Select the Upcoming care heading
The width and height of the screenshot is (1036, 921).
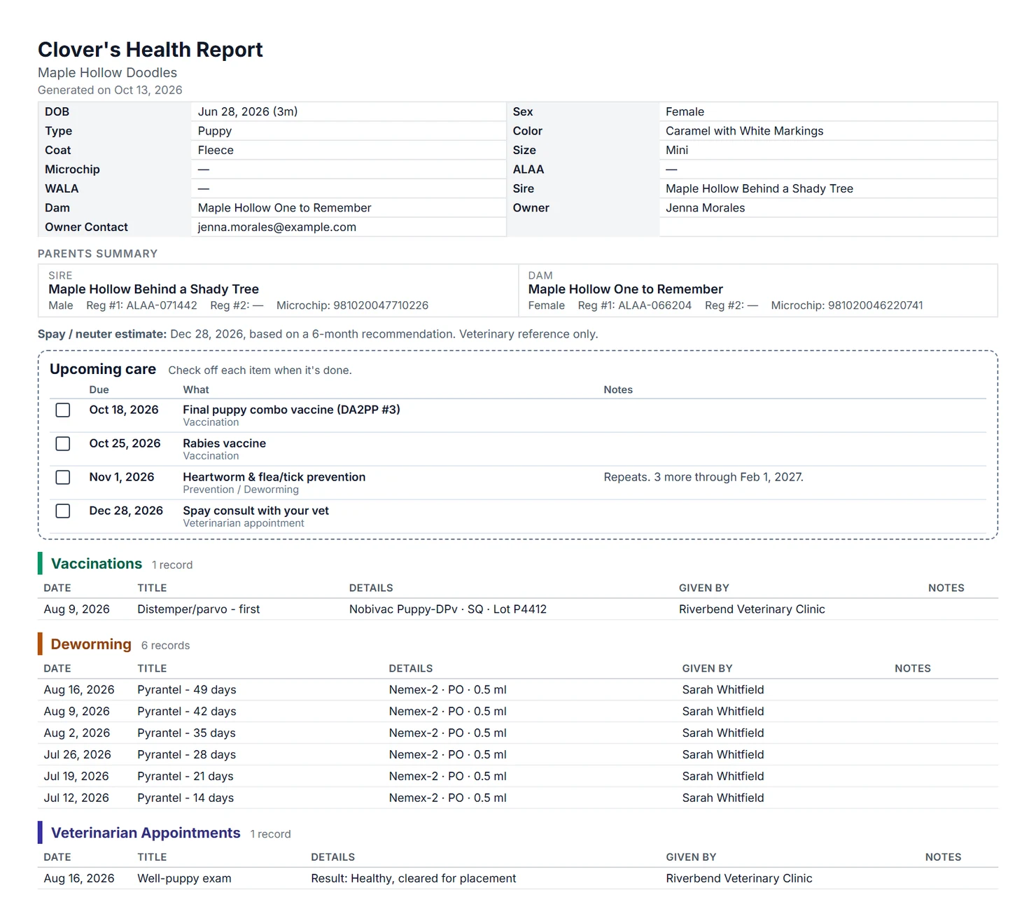(x=103, y=370)
